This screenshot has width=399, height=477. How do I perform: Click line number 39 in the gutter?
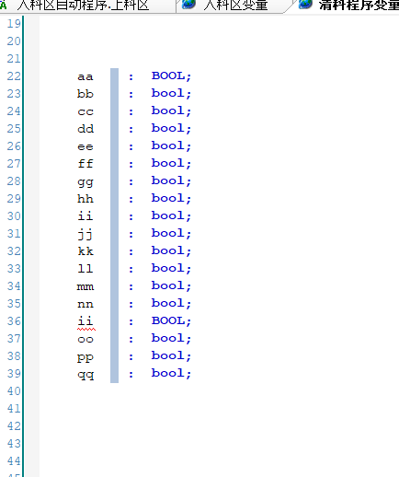(14, 374)
